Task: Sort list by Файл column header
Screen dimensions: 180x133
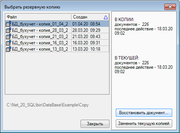Action: 38,17
